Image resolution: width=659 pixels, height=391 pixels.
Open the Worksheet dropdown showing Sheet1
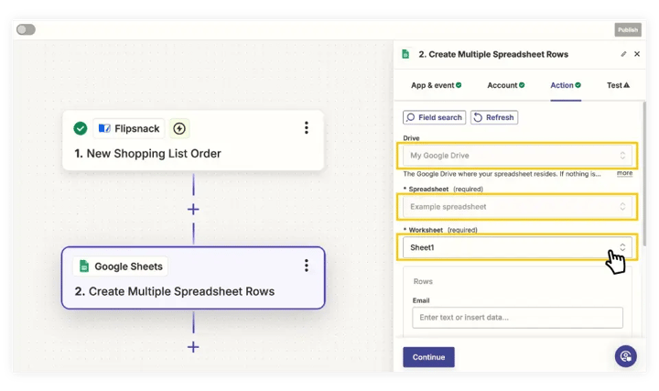click(517, 247)
